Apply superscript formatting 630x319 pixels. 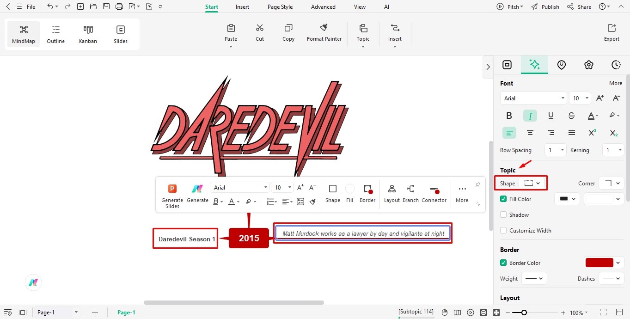point(593,133)
